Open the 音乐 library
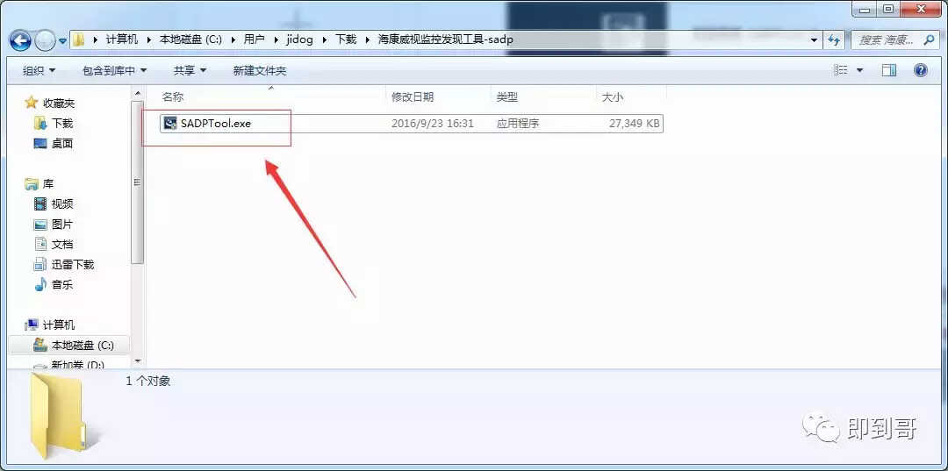948x471 pixels. pos(62,284)
